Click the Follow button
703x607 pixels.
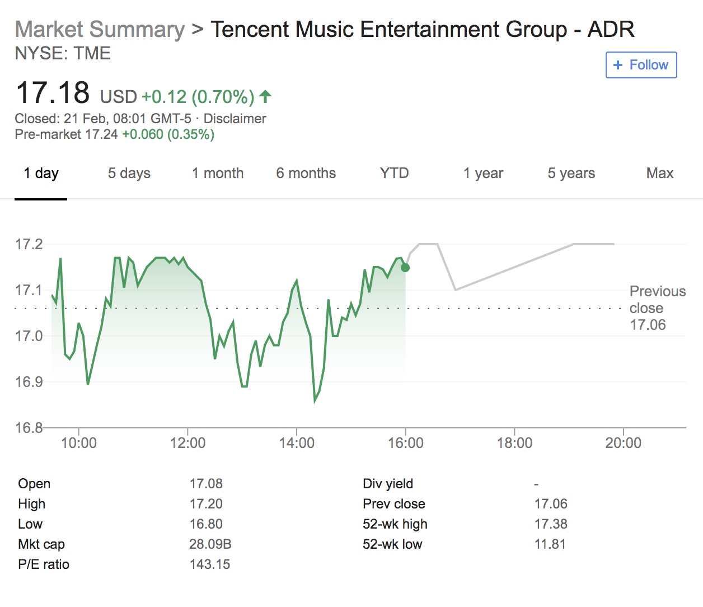641,65
